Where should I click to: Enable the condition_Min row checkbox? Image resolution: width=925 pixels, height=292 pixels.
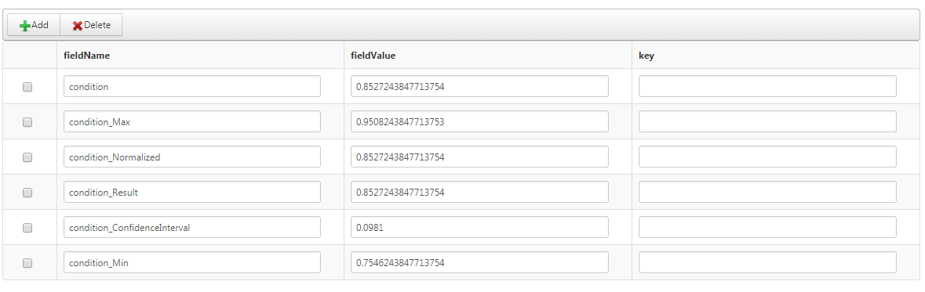27,263
